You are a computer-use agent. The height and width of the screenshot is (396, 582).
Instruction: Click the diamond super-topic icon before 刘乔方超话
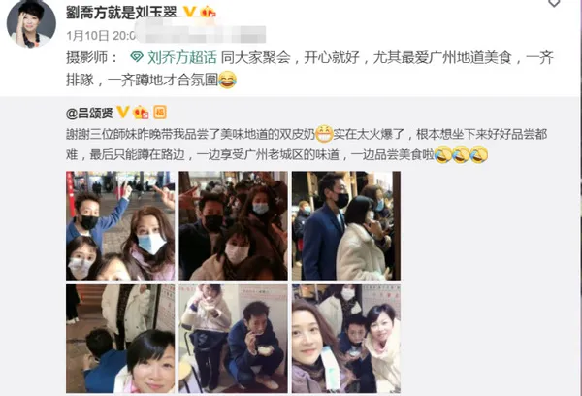[x=137, y=57]
